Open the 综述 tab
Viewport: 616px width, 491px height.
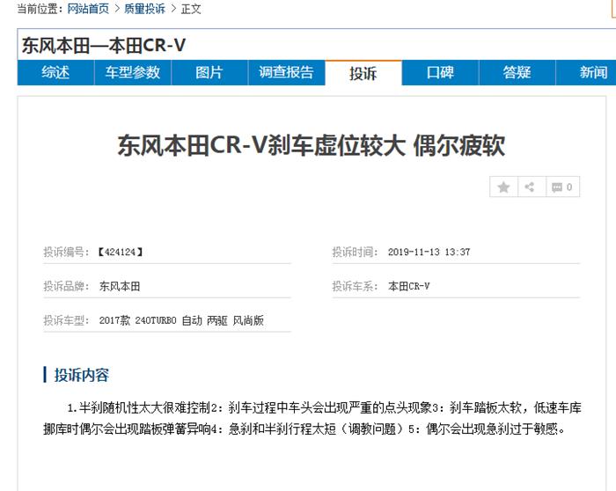[x=55, y=73]
